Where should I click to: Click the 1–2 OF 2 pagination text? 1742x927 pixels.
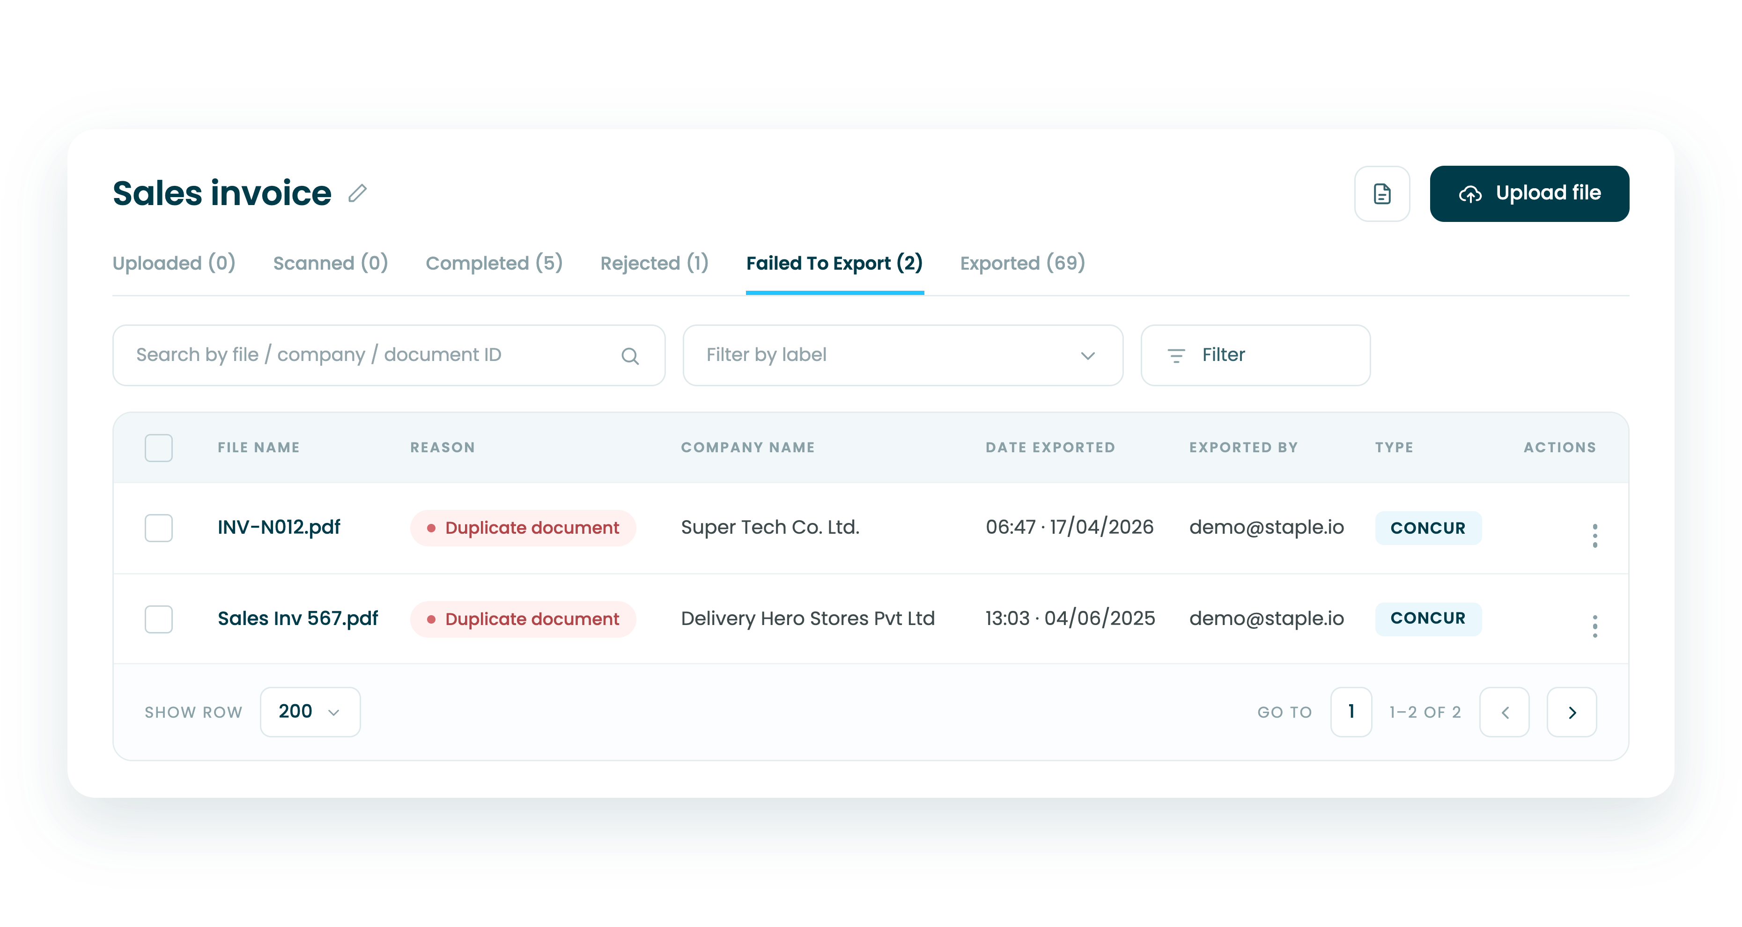click(1425, 712)
